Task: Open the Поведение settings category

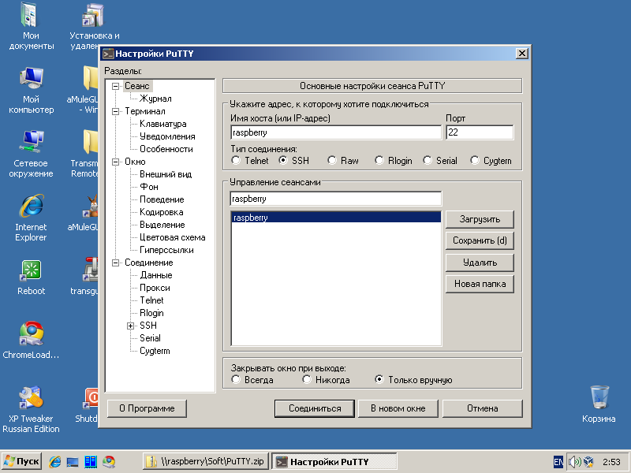Action: [x=162, y=199]
